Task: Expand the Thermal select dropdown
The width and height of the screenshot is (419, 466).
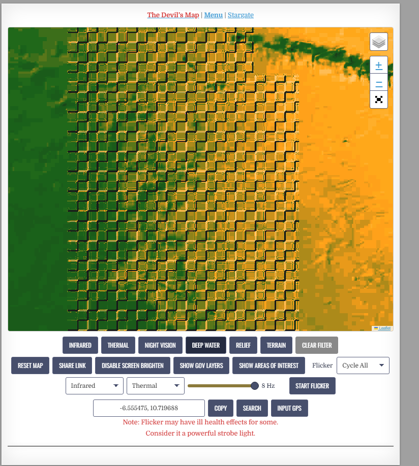Action: pos(156,386)
